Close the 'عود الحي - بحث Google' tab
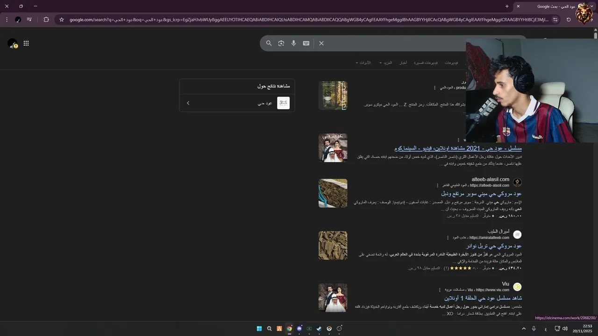This screenshot has height=336, width=598. tap(518, 6)
